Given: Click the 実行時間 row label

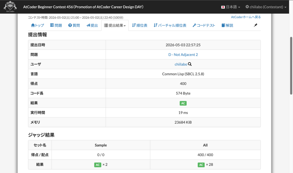Looking at the screenshot, I should (38, 113).
